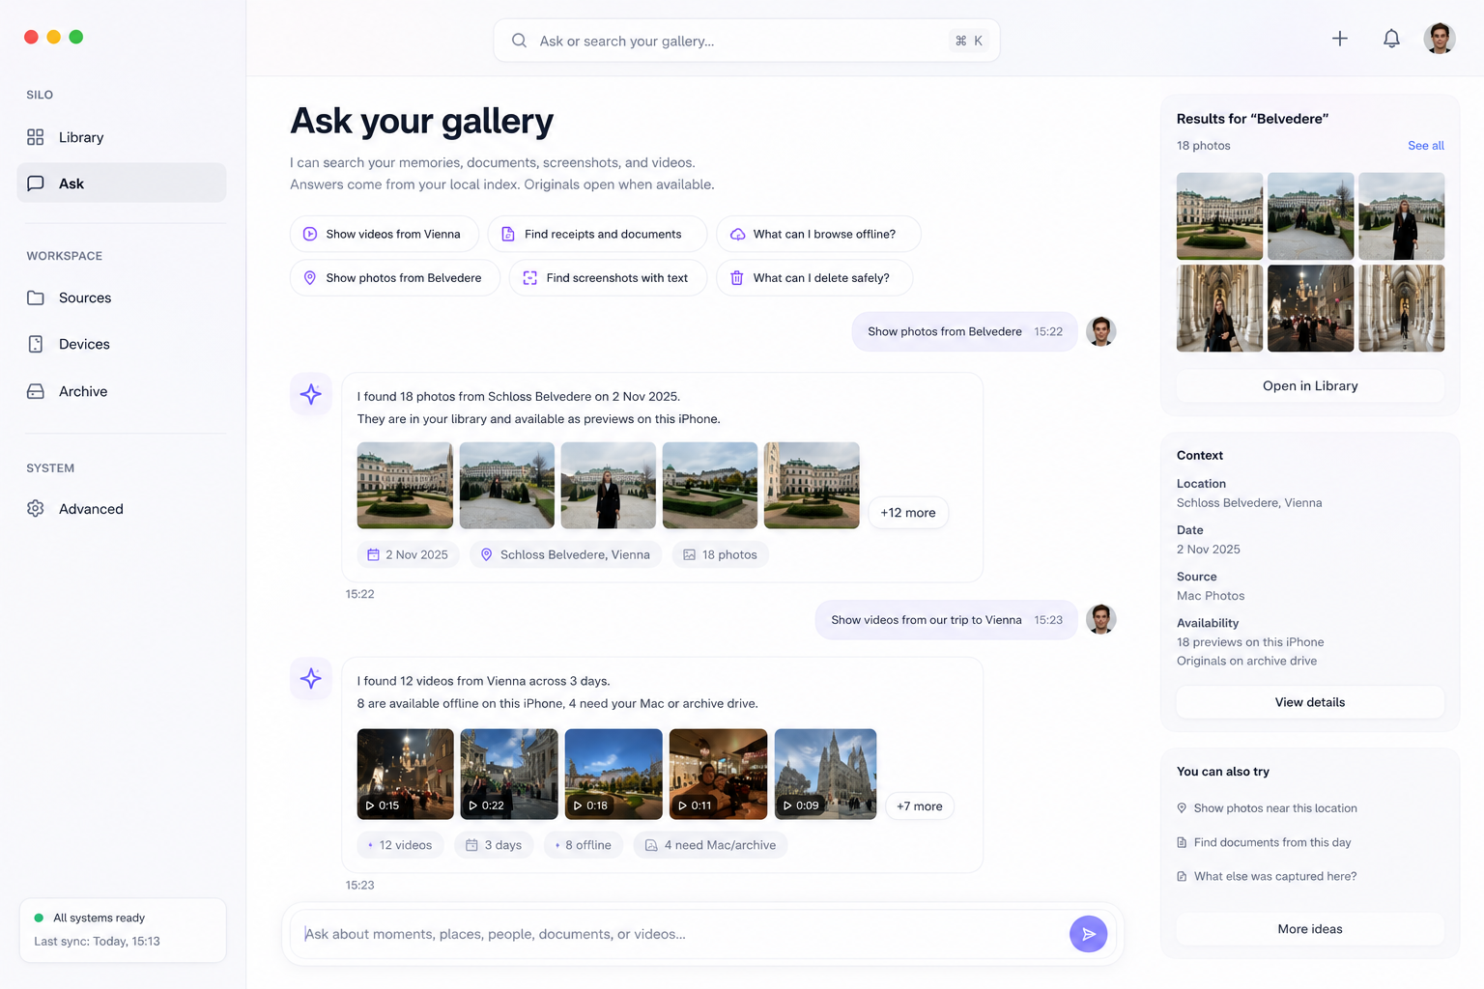Click the 8 offline chip
This screenshot has width=1484, height=989.
pyautogui.click(x=584, y=845)
